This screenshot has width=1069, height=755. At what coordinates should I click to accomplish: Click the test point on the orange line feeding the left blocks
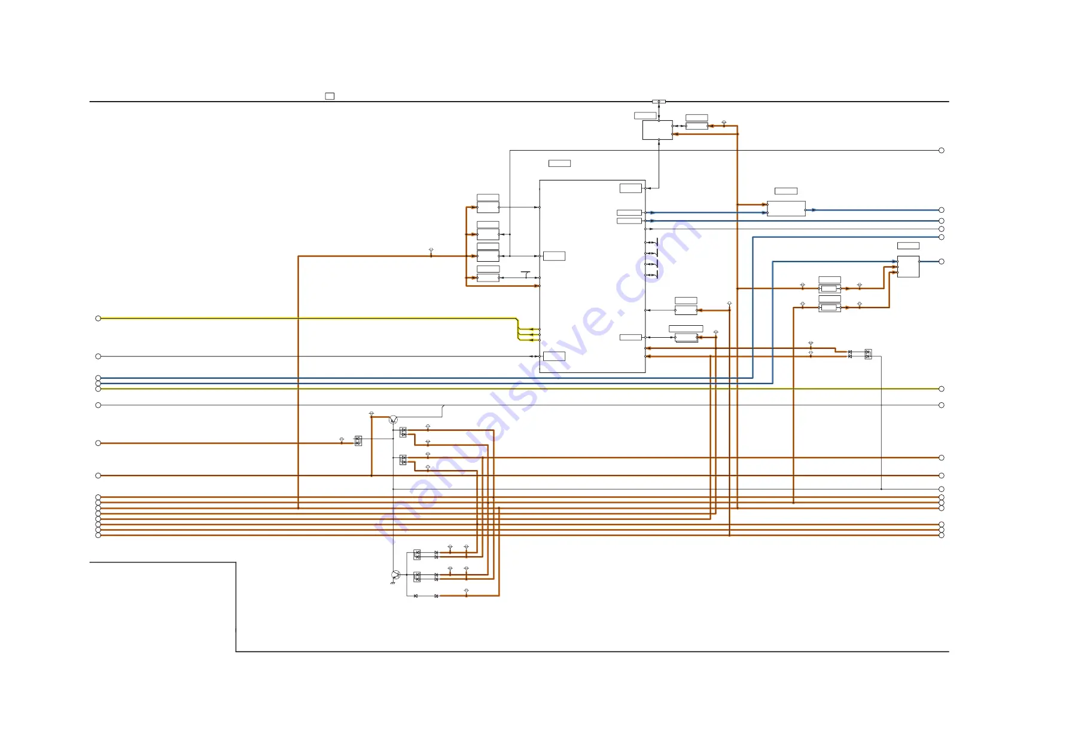tap(431, 250)
